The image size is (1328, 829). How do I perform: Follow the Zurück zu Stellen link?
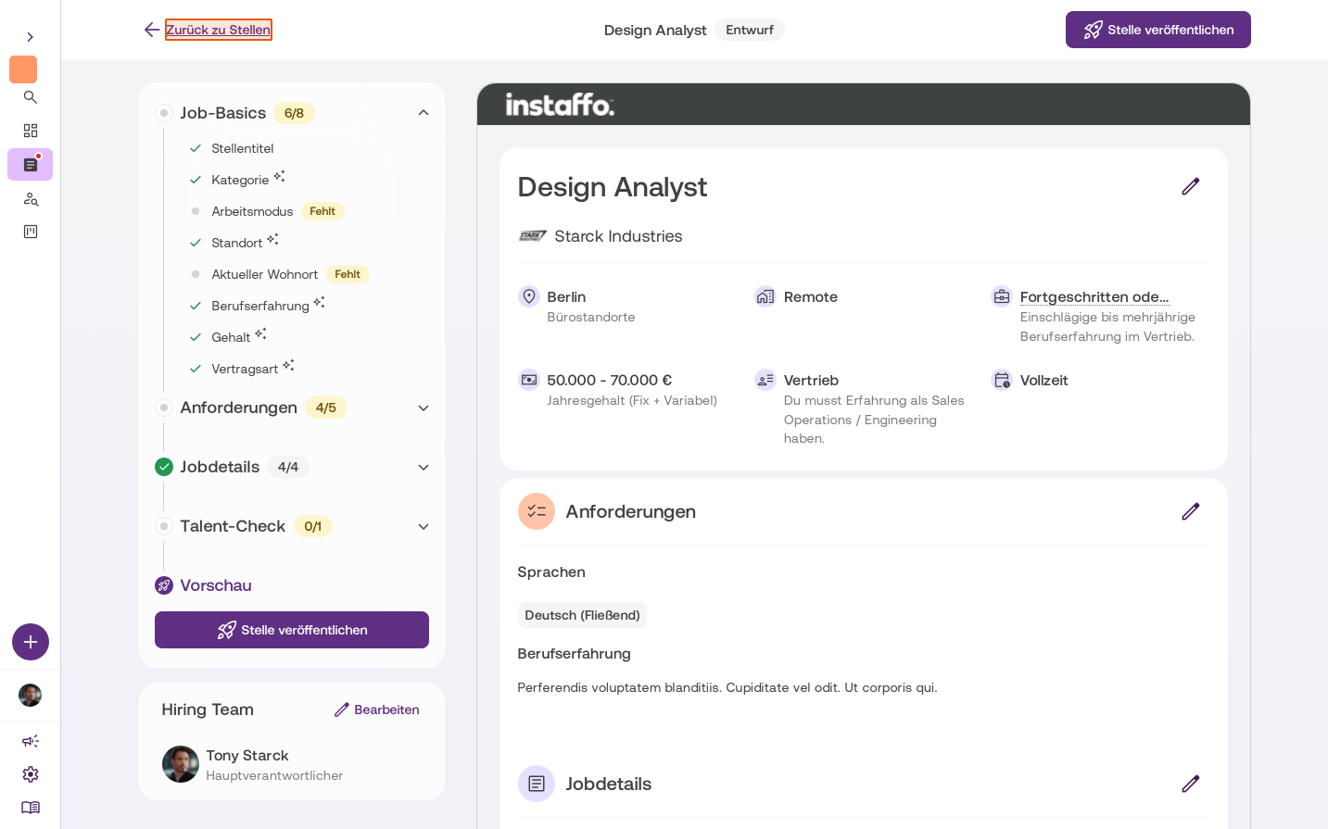coord(219,30)
